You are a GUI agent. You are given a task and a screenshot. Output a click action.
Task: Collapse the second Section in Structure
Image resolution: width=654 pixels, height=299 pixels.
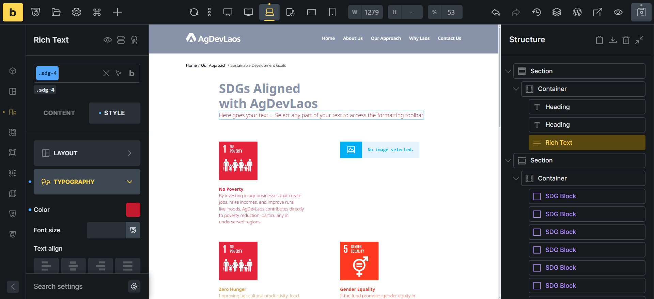coord(508,160)
